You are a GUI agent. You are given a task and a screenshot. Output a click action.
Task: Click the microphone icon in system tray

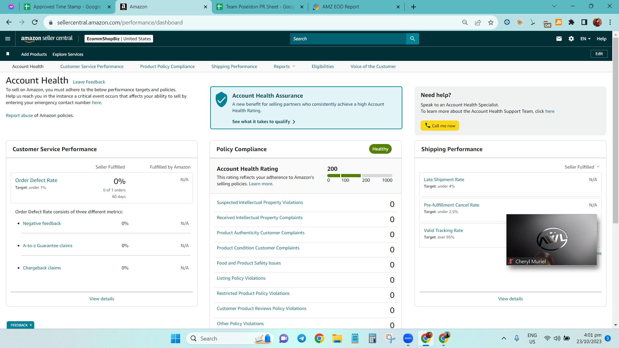517,338
